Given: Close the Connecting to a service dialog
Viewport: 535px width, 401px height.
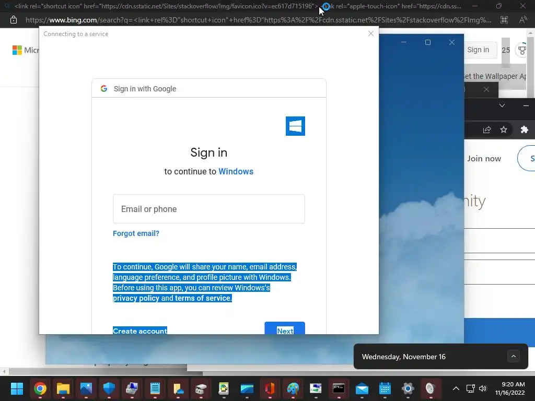Looking at the screenshot, I should pyautogui.click(x=371, y=33).
